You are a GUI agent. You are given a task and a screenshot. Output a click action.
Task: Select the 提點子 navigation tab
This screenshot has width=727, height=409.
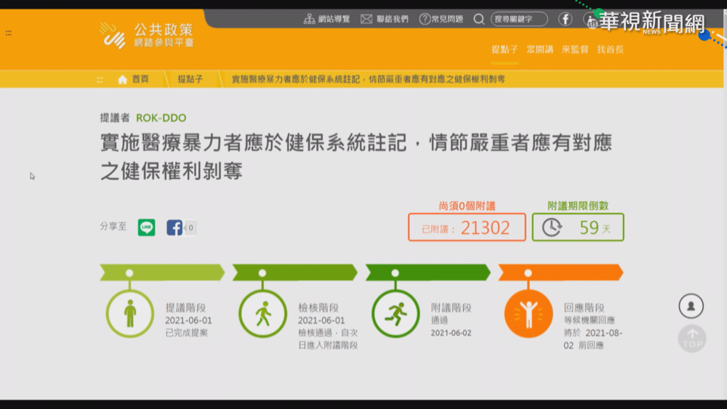pyautogui.click(x=505, y=49)
